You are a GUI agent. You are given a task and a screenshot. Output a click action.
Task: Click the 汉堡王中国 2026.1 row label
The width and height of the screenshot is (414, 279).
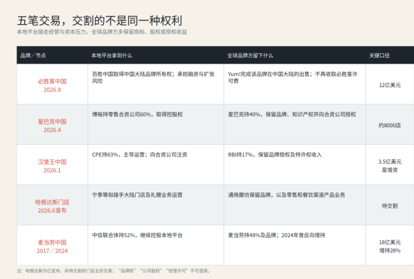pos(52,166)
